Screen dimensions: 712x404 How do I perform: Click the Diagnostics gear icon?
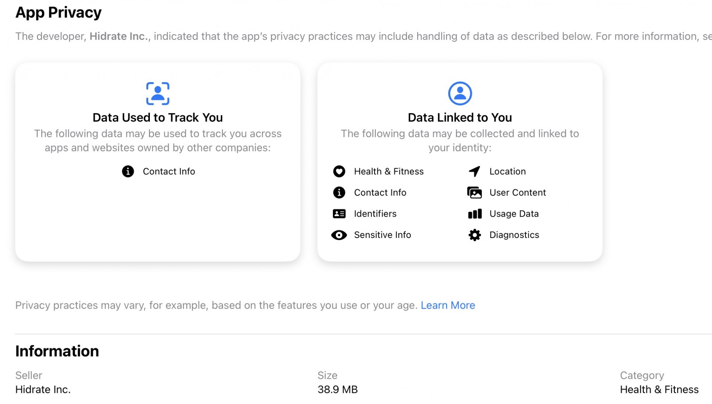(x=475, y=235)
